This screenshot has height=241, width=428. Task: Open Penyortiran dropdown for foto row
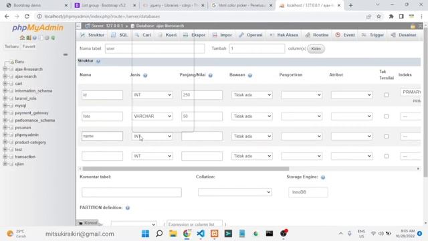tap(302, 116)
